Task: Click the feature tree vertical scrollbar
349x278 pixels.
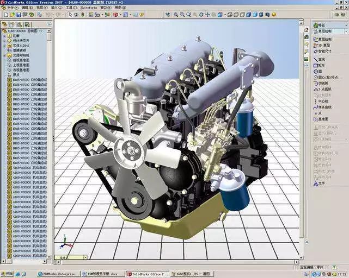Action: 49,144
